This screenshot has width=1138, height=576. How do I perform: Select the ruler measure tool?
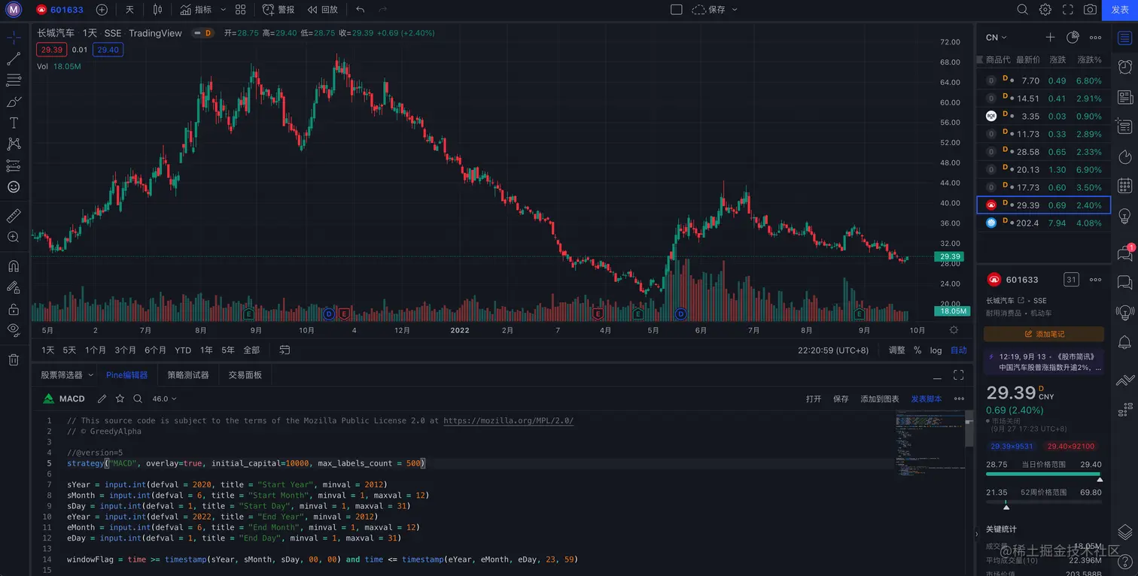point(14,217)
